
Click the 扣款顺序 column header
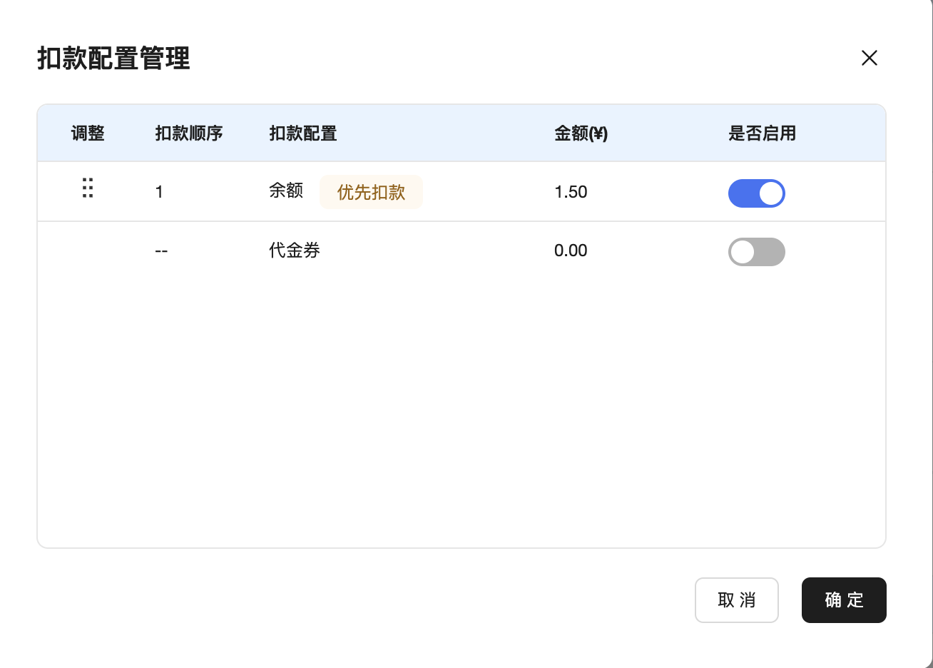189,133
